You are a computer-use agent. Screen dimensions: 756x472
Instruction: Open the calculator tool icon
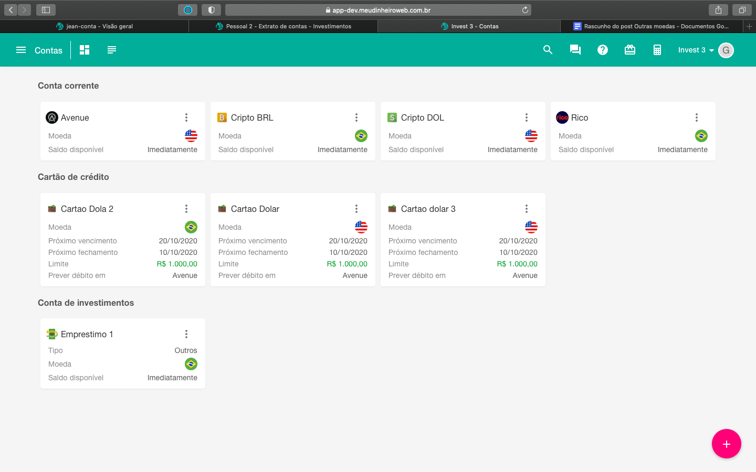[x=657, y=50]
